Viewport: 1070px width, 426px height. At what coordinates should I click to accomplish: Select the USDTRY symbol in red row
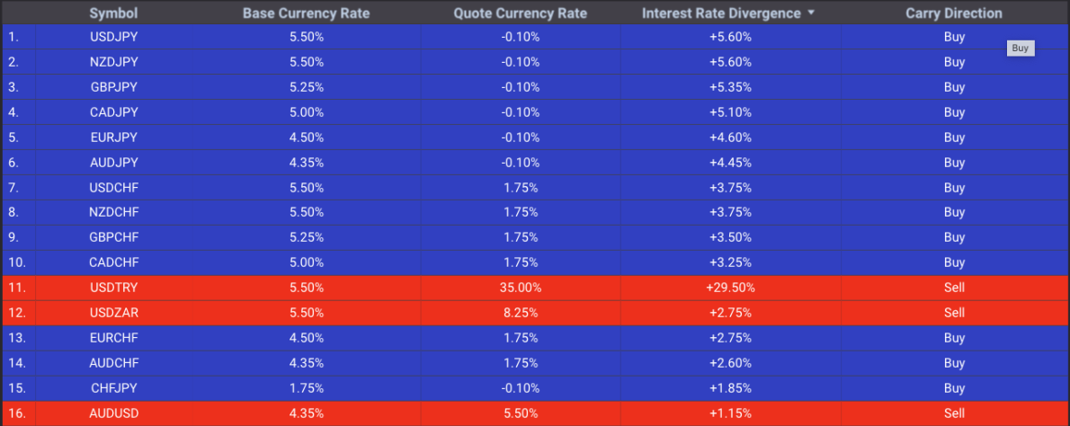114,288
